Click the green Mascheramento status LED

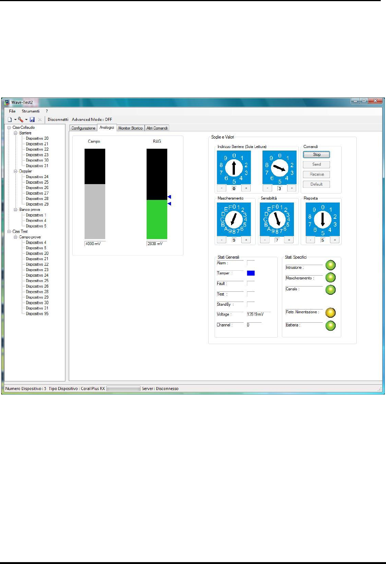[330, 278]
